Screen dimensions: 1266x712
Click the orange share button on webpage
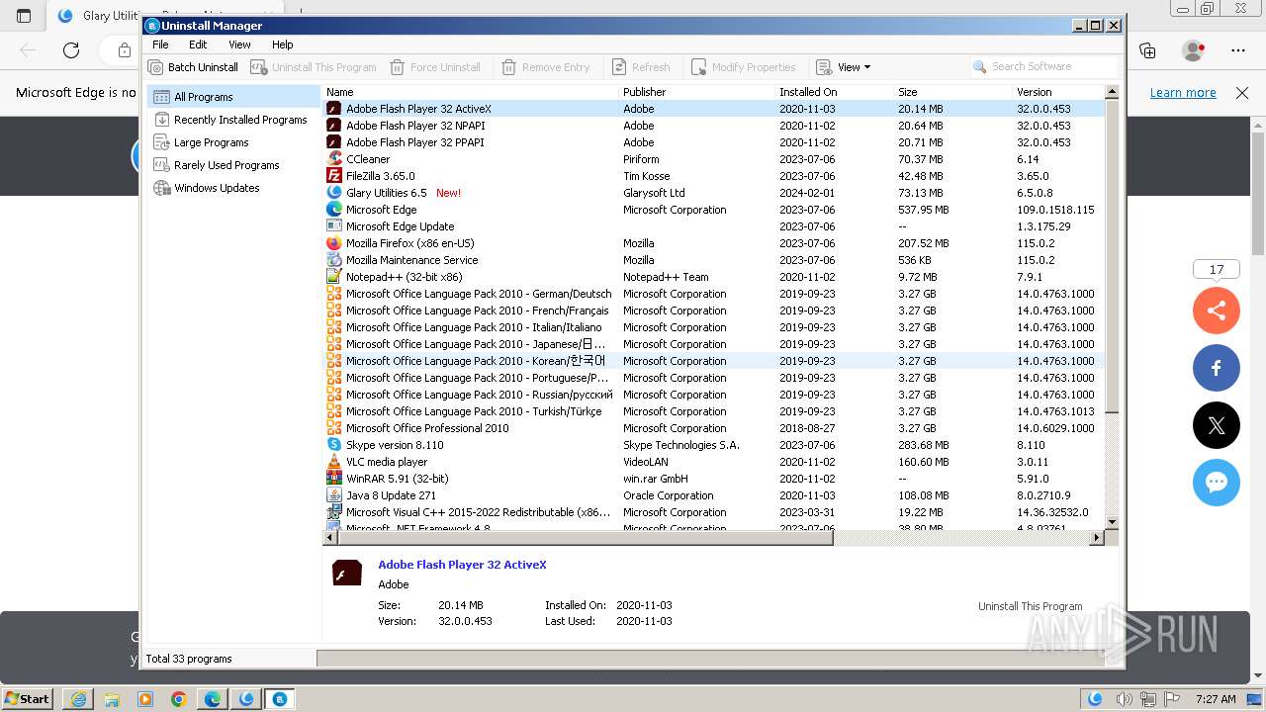click(x=1217, y=311)
